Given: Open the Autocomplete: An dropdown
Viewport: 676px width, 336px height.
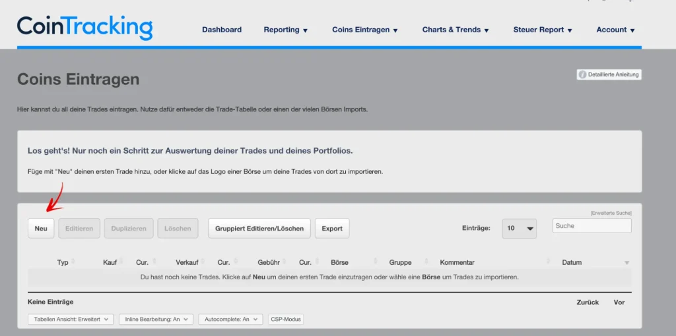Looking at the screenshot, I should (230, 319).
